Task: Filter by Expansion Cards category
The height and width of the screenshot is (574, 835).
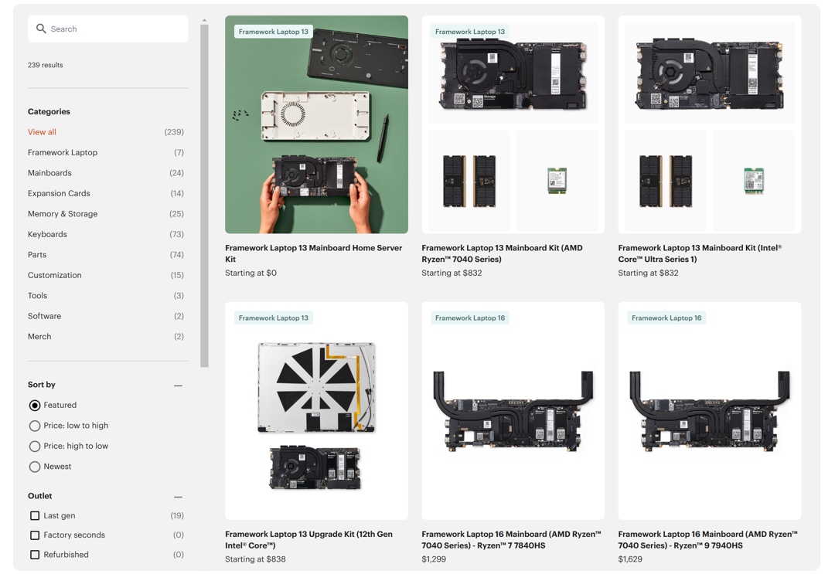Action: [x=59, y=194]
